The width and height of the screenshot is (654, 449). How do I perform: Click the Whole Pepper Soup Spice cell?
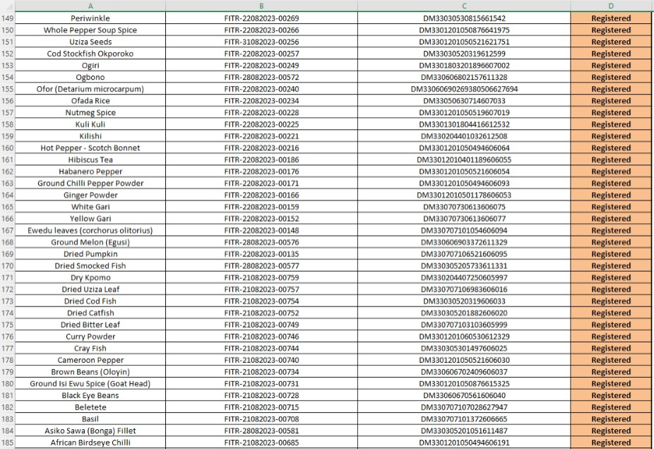pos(90,30)
